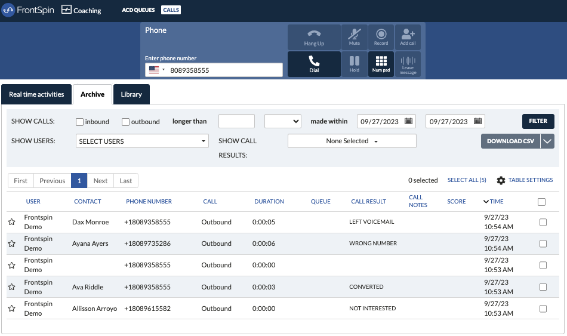Switch to Real time activities tab
567x336 pixels.
point(36,94)
